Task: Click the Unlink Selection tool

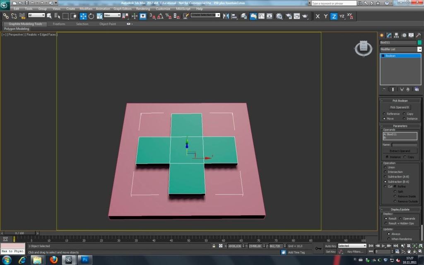Action: pos(14,16)
